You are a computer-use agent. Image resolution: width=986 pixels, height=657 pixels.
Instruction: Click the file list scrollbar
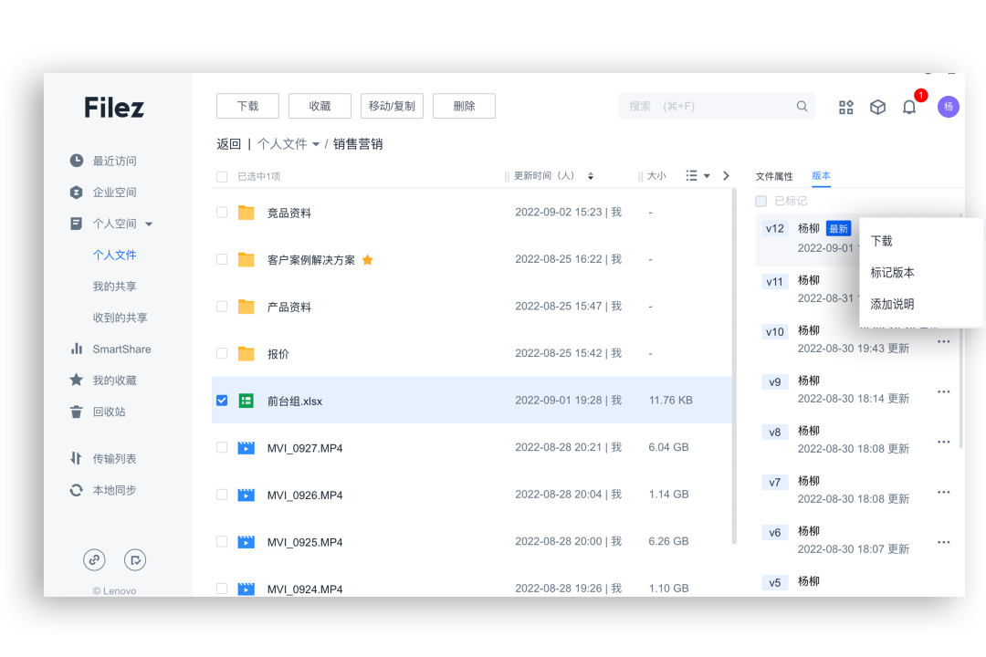(734, 366)
